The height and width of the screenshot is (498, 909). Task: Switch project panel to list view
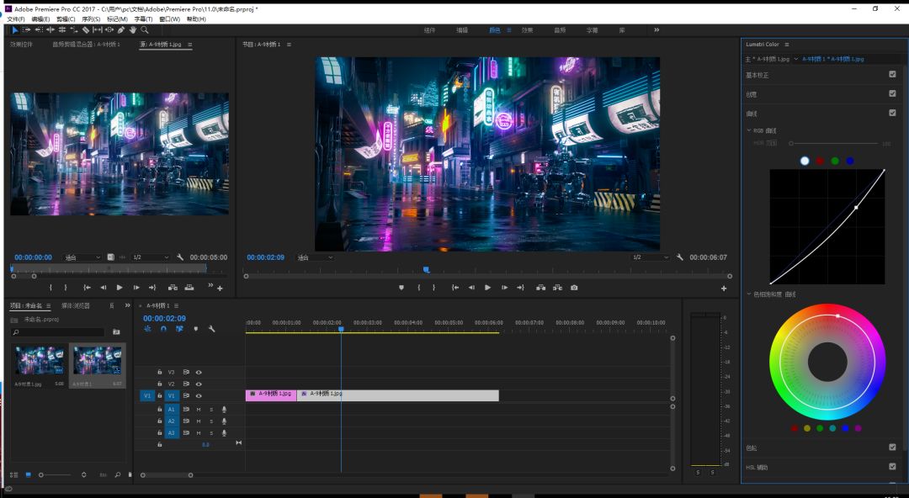[14, 475]
